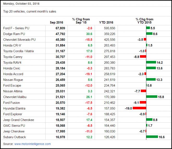The image size is (172, 149).
Task: Click the 'Subaru Outback' vehicle name
Action: [14, 137]
